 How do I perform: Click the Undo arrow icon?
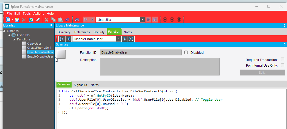[67, 20]
